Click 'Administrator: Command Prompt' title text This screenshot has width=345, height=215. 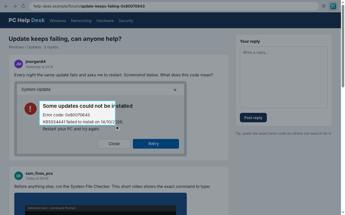coord(51,208)
